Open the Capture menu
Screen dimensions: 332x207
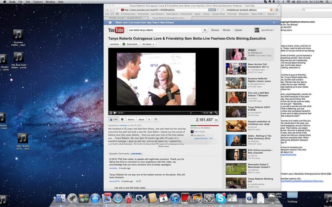pyautogui.click(x=38, y=2)
